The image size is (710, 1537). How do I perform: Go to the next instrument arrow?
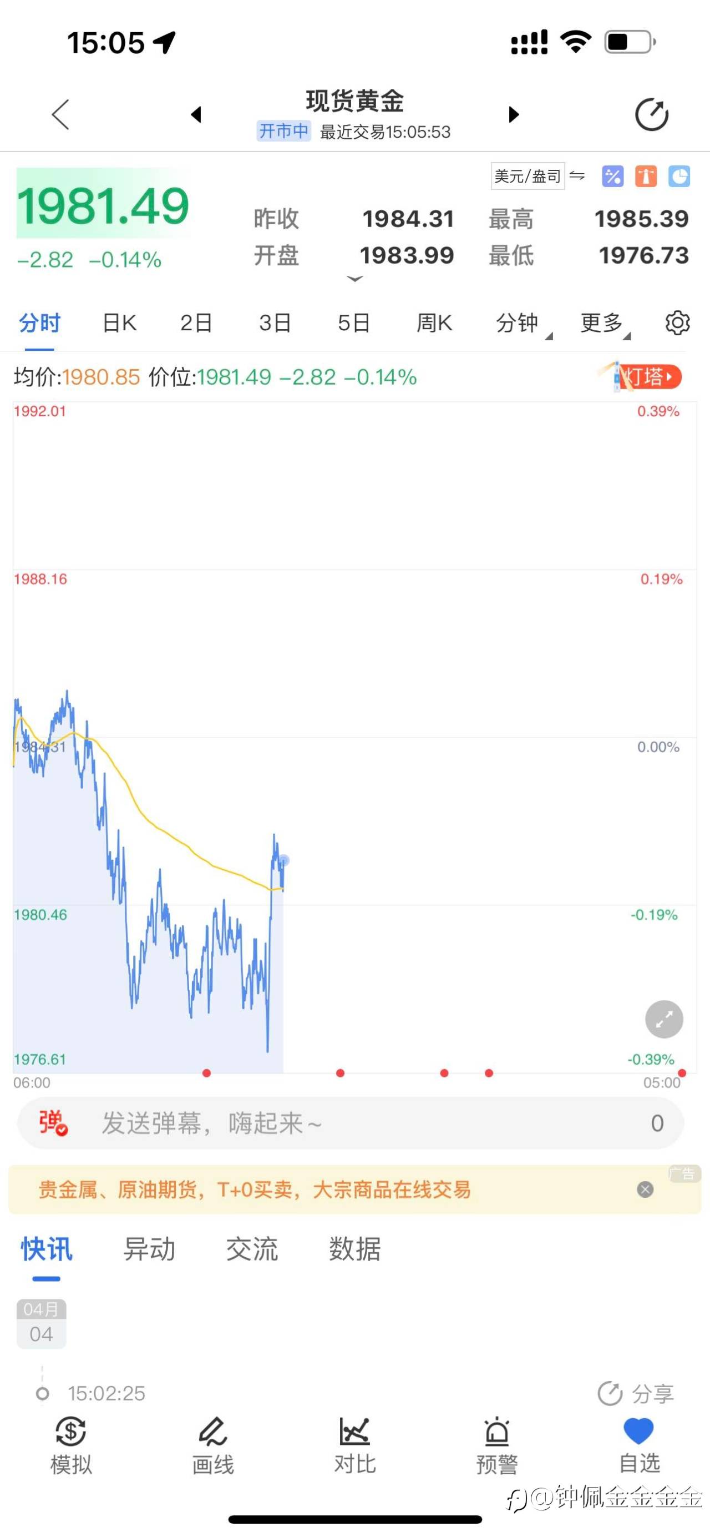coord(513,114)
